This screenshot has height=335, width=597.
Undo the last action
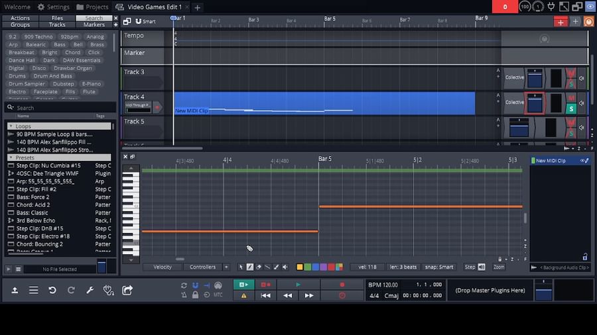[52, 290]
